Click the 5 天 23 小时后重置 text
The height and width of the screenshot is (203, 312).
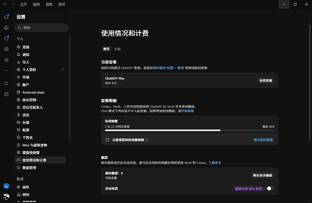[x=118, y=126]
